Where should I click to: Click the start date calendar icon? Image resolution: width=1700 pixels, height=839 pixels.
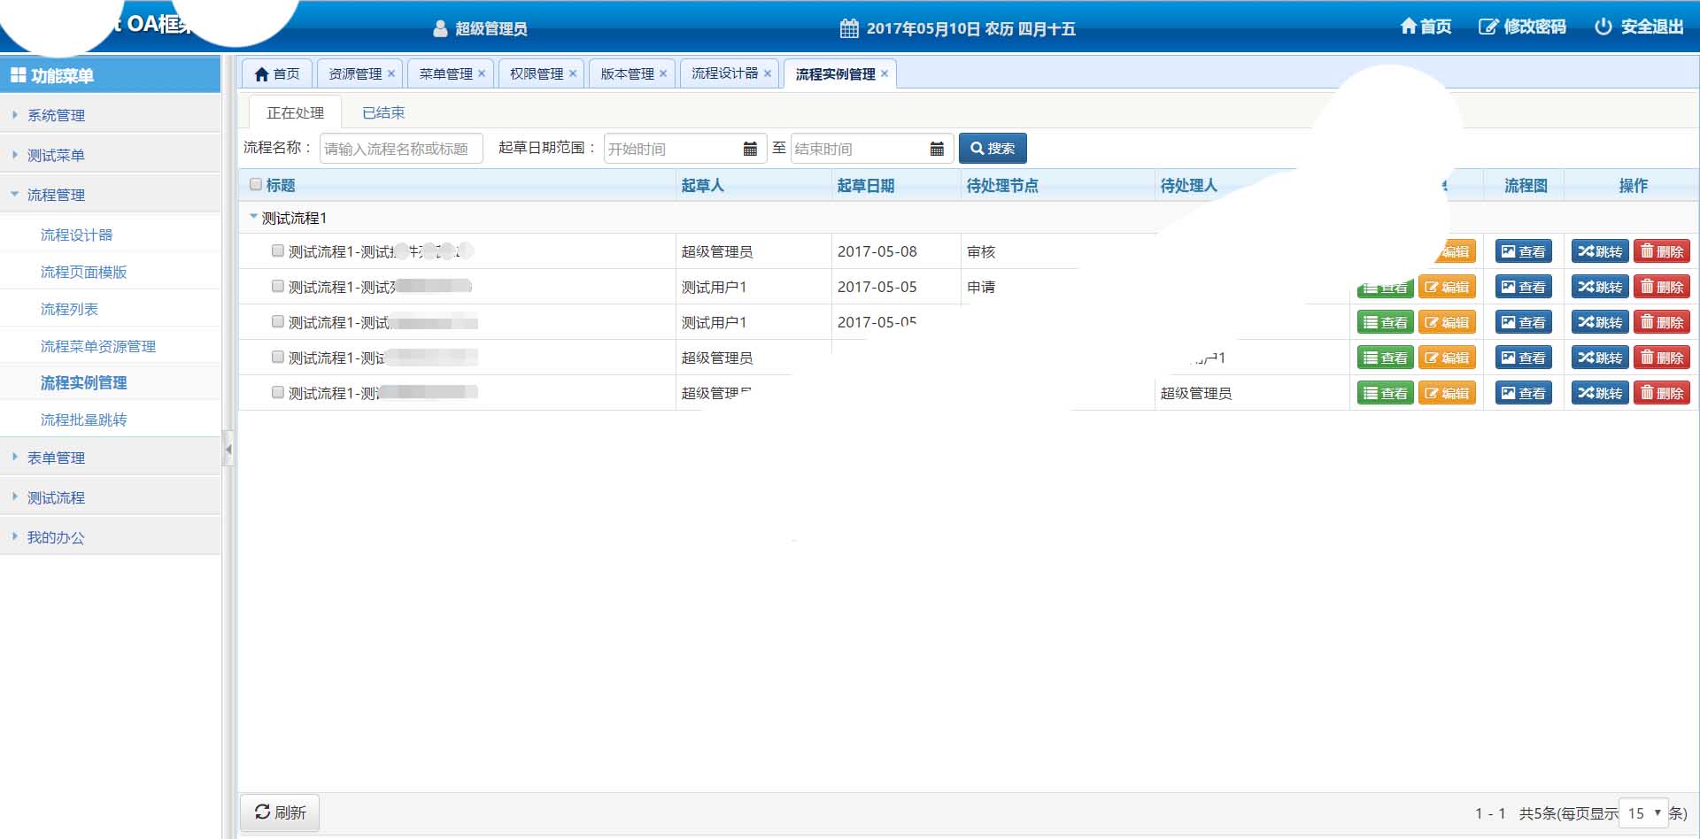pos(750,149)
